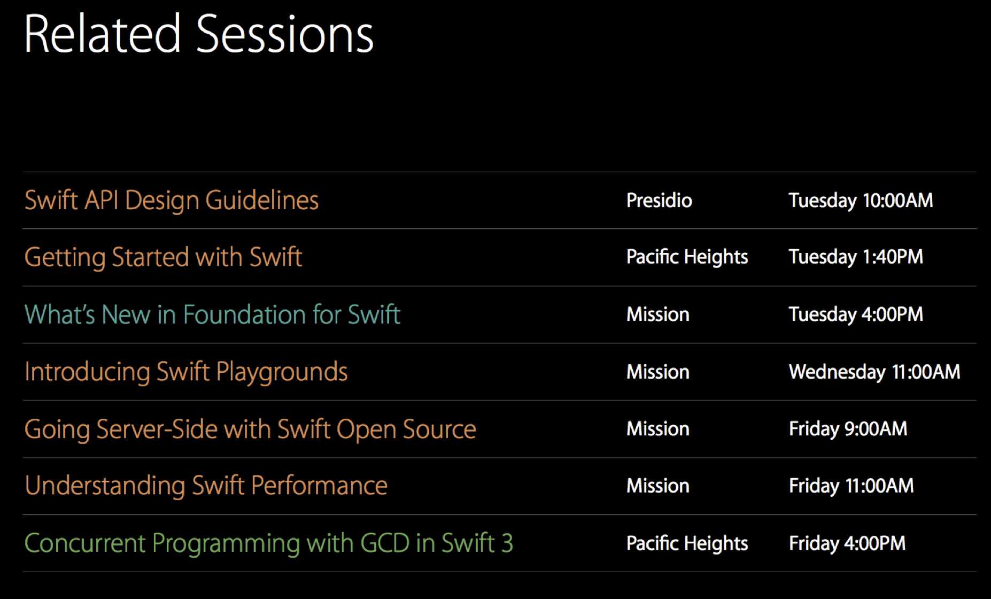
Task: Open Understanding Swift Performance session
Action: pos(206,486)
